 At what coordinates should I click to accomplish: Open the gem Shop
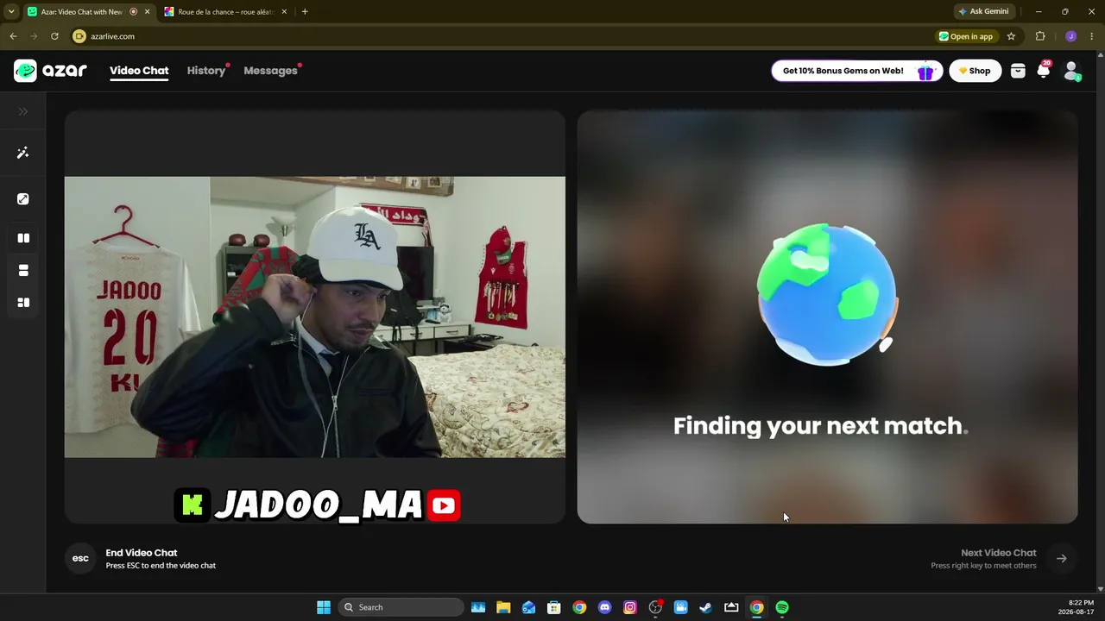(x=976, y=71)
